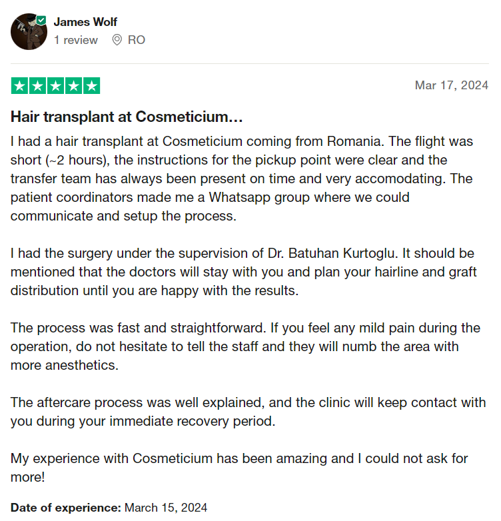Click the '1 review' count text
The width and height of the screenshot is (501, 521).
tap(76, 40)
